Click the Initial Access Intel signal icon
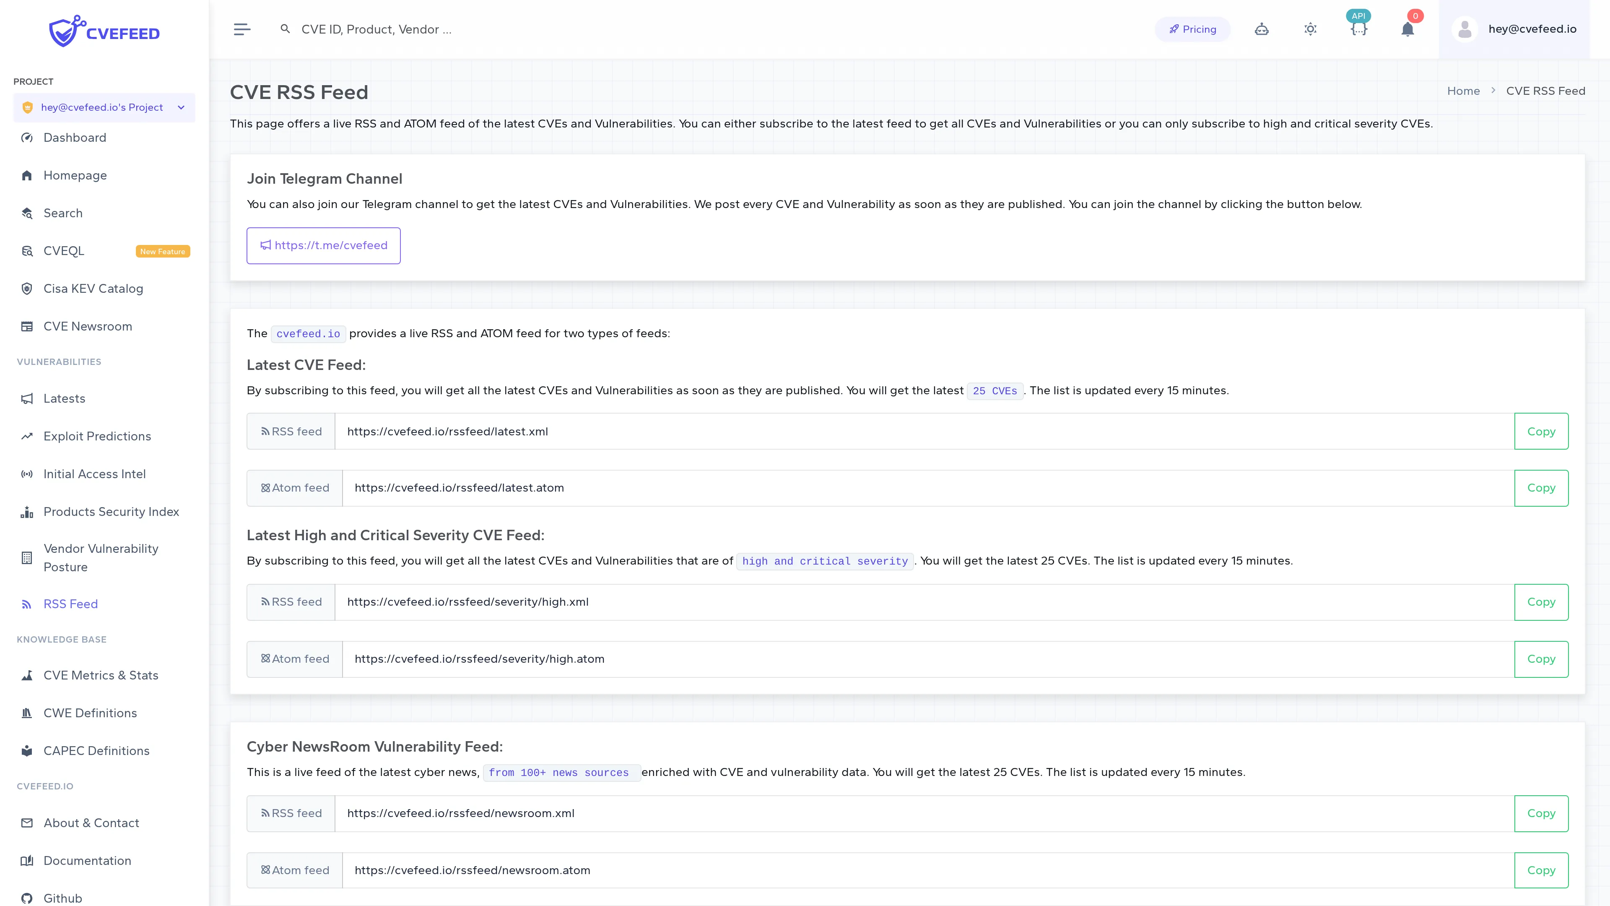 pos(27,474)
